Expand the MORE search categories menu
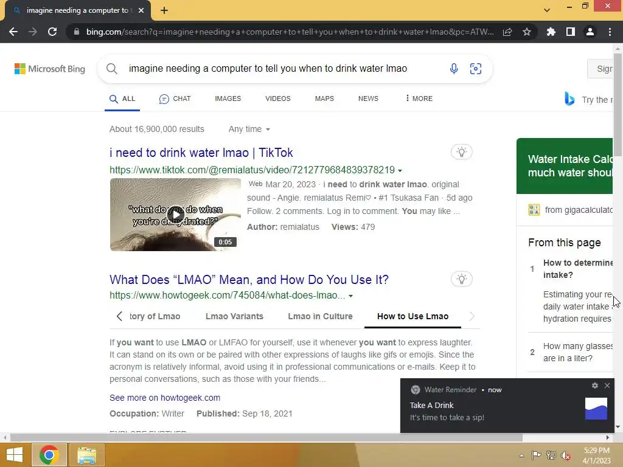This screenshot has width=623, height=467. [x=419, y=99]
